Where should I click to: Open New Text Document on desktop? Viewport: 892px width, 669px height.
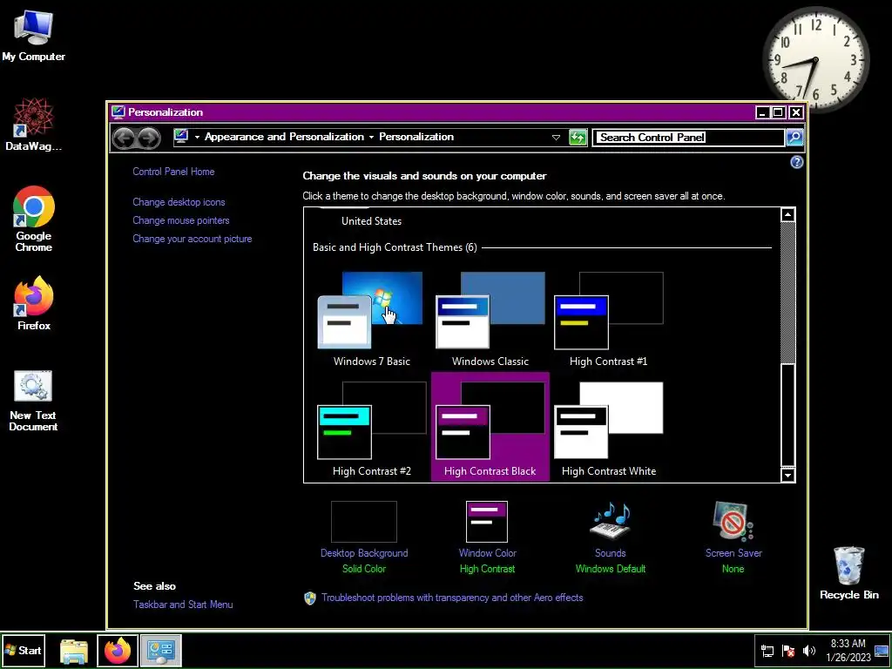pos(33,401)
